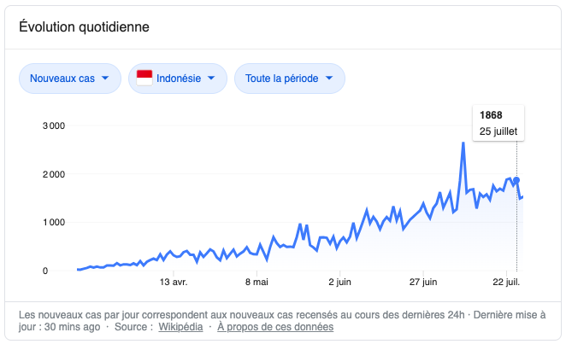The image size is (566, 344).
Task: Click the arrow beside Toute la période
Action: pos(328,79)
